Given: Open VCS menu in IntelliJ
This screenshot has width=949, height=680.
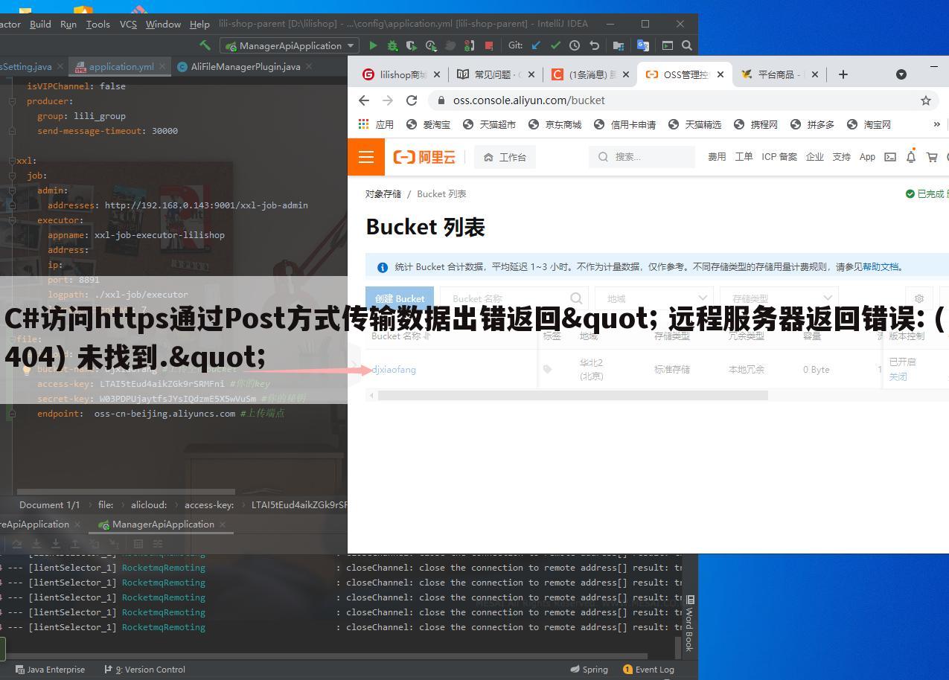Looking at the screenshot, I should coord(128,24).
